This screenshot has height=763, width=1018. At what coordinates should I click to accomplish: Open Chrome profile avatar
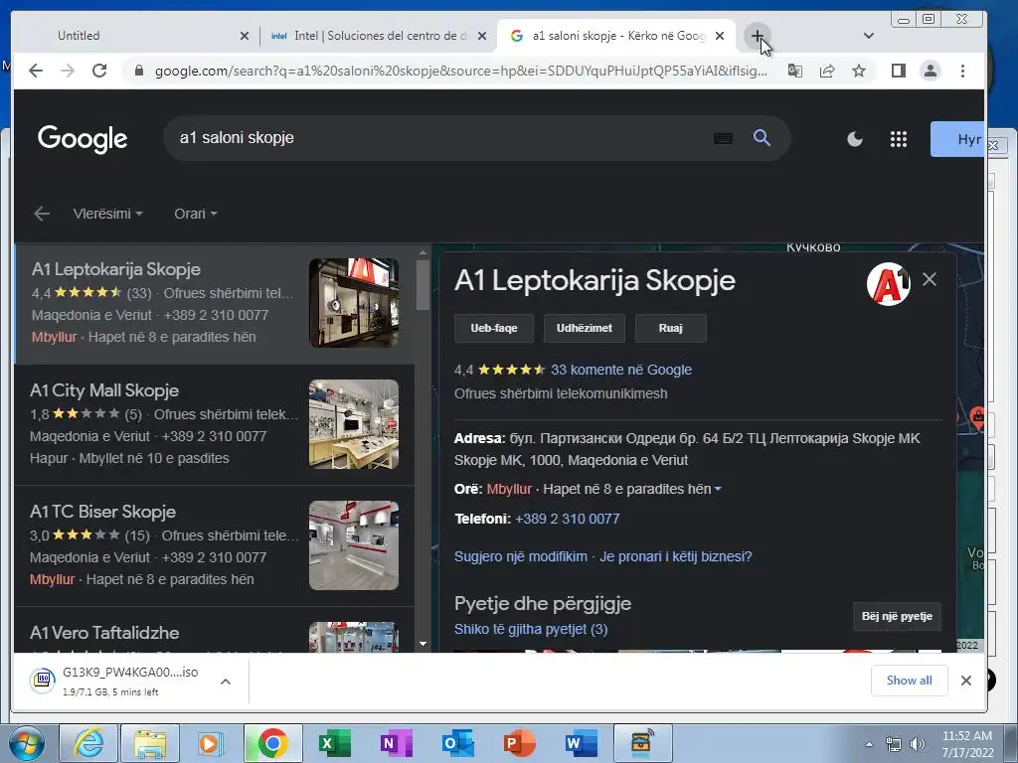[931, 71]
